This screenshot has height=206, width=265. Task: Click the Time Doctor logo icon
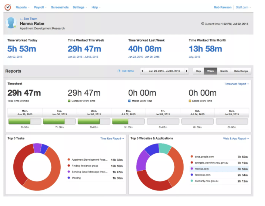pyautogui.click(x=8, y=7)
